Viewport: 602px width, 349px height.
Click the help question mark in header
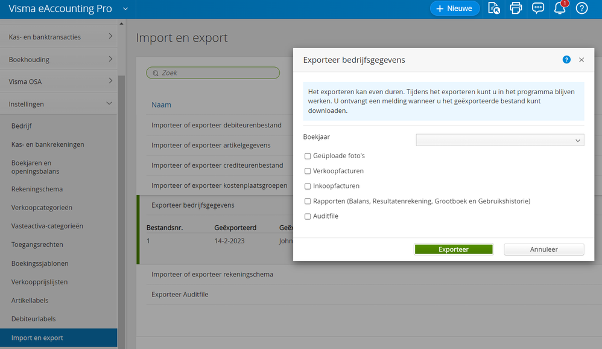(x=581, y=8)
